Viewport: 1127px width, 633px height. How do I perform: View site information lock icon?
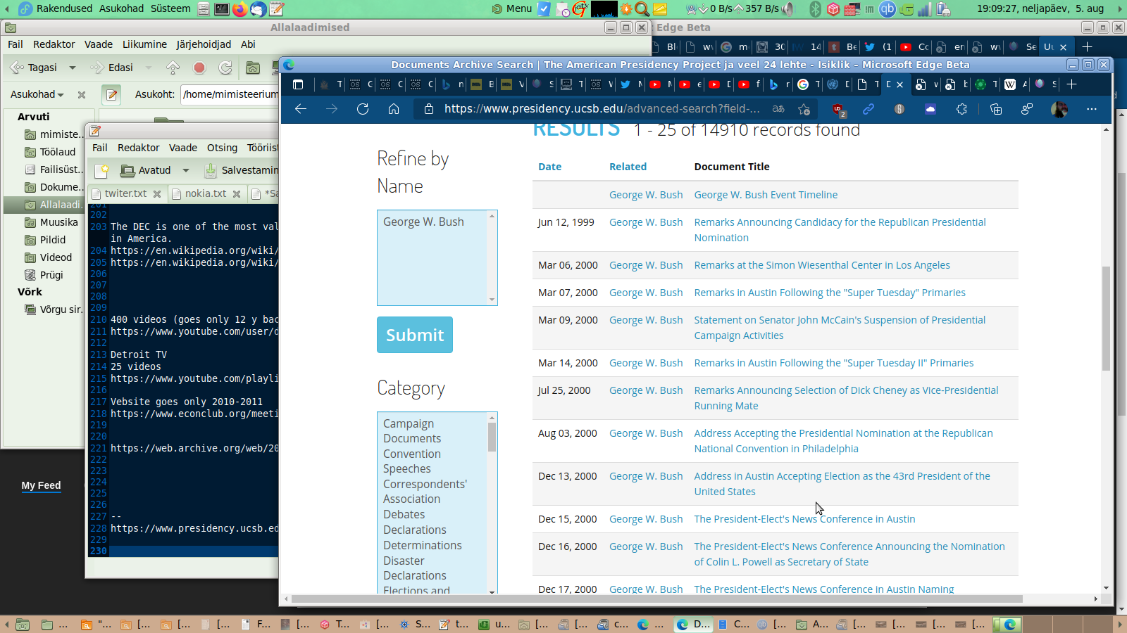click(428, 109)
